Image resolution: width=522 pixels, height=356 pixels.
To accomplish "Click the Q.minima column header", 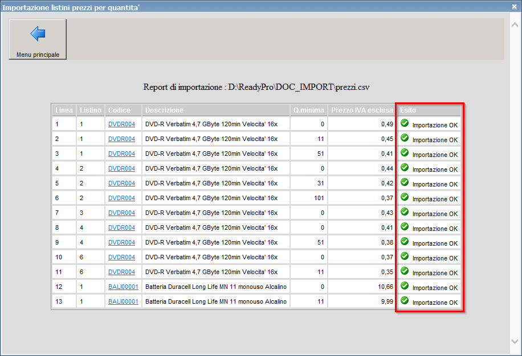I will tap(309, 110).
